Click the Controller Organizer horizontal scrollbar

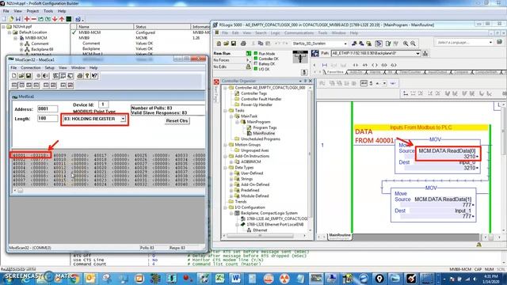(264, 236)
